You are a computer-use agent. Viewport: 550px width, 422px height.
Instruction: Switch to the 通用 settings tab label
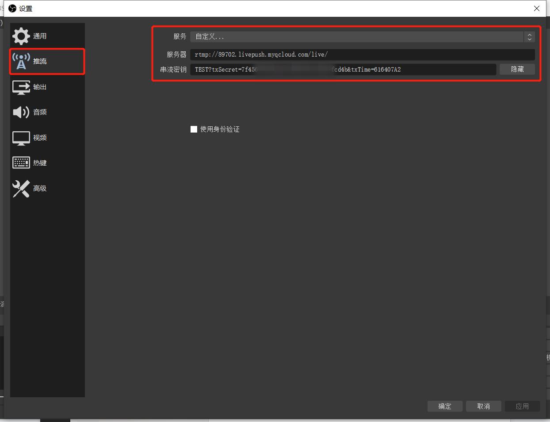pyautogui.click(x=40, y=36)
